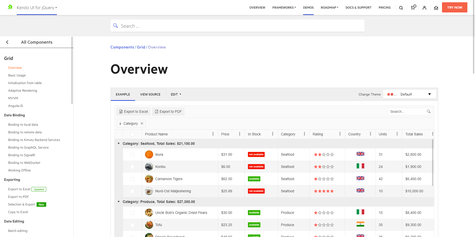
Task: Open Grid breadcrumb link
Action: click(x=141, y=47)
